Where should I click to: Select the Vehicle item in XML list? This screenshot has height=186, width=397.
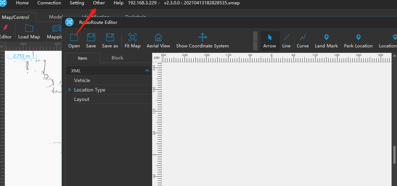[82, 80]
